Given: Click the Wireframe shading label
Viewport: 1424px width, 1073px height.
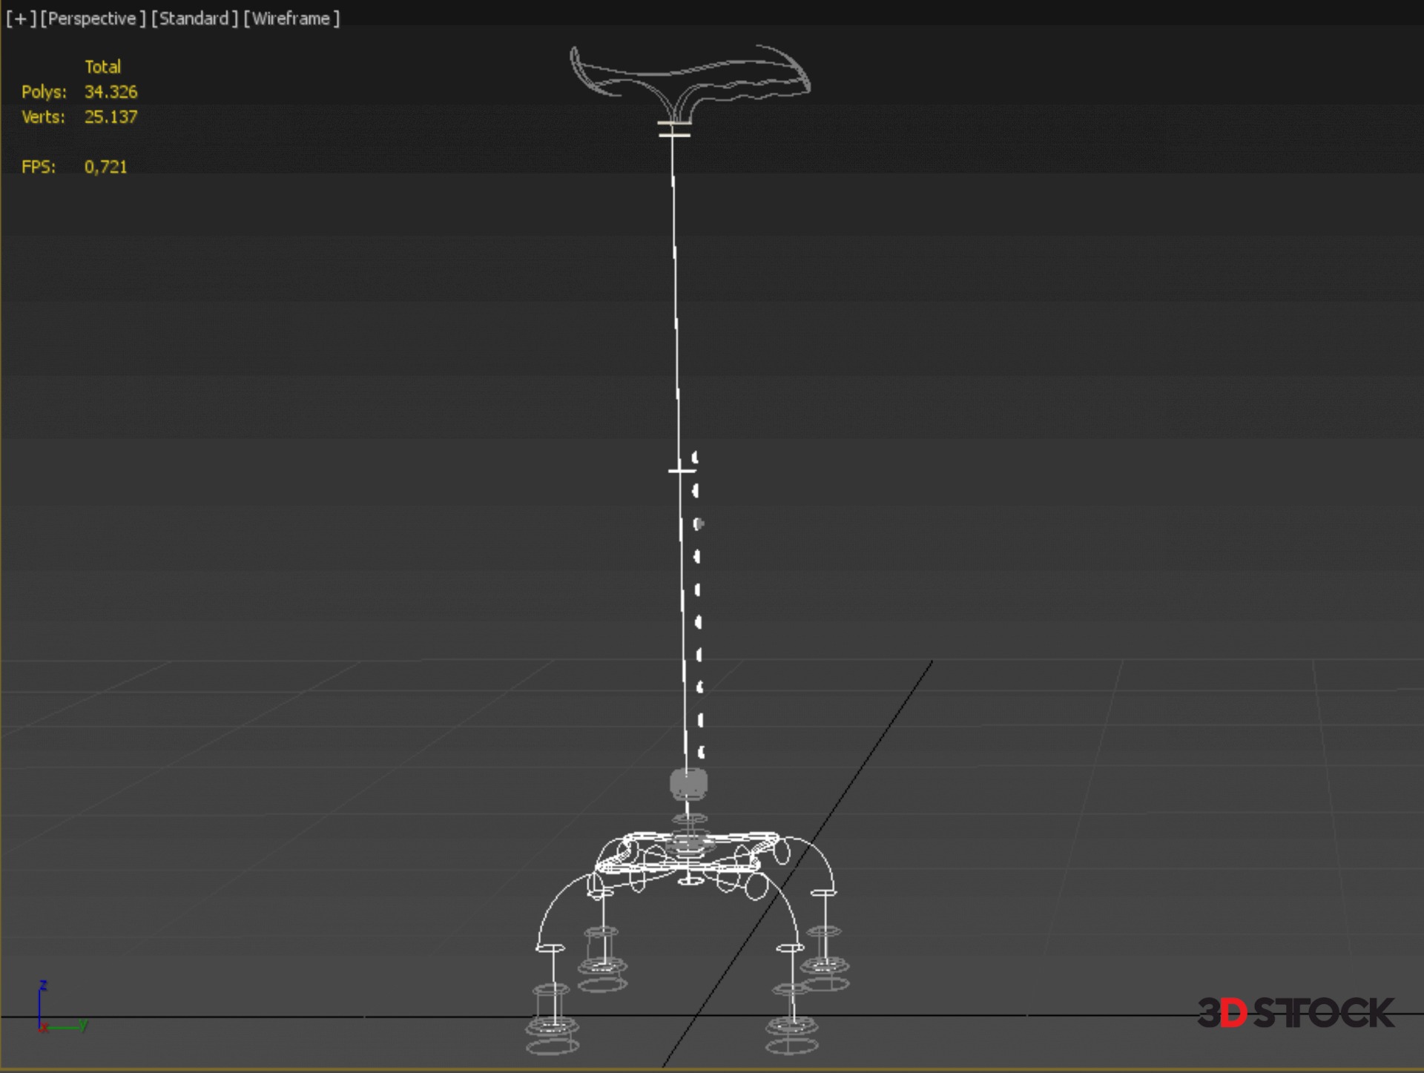Looking at the screenshot, I should pos(291,19).
